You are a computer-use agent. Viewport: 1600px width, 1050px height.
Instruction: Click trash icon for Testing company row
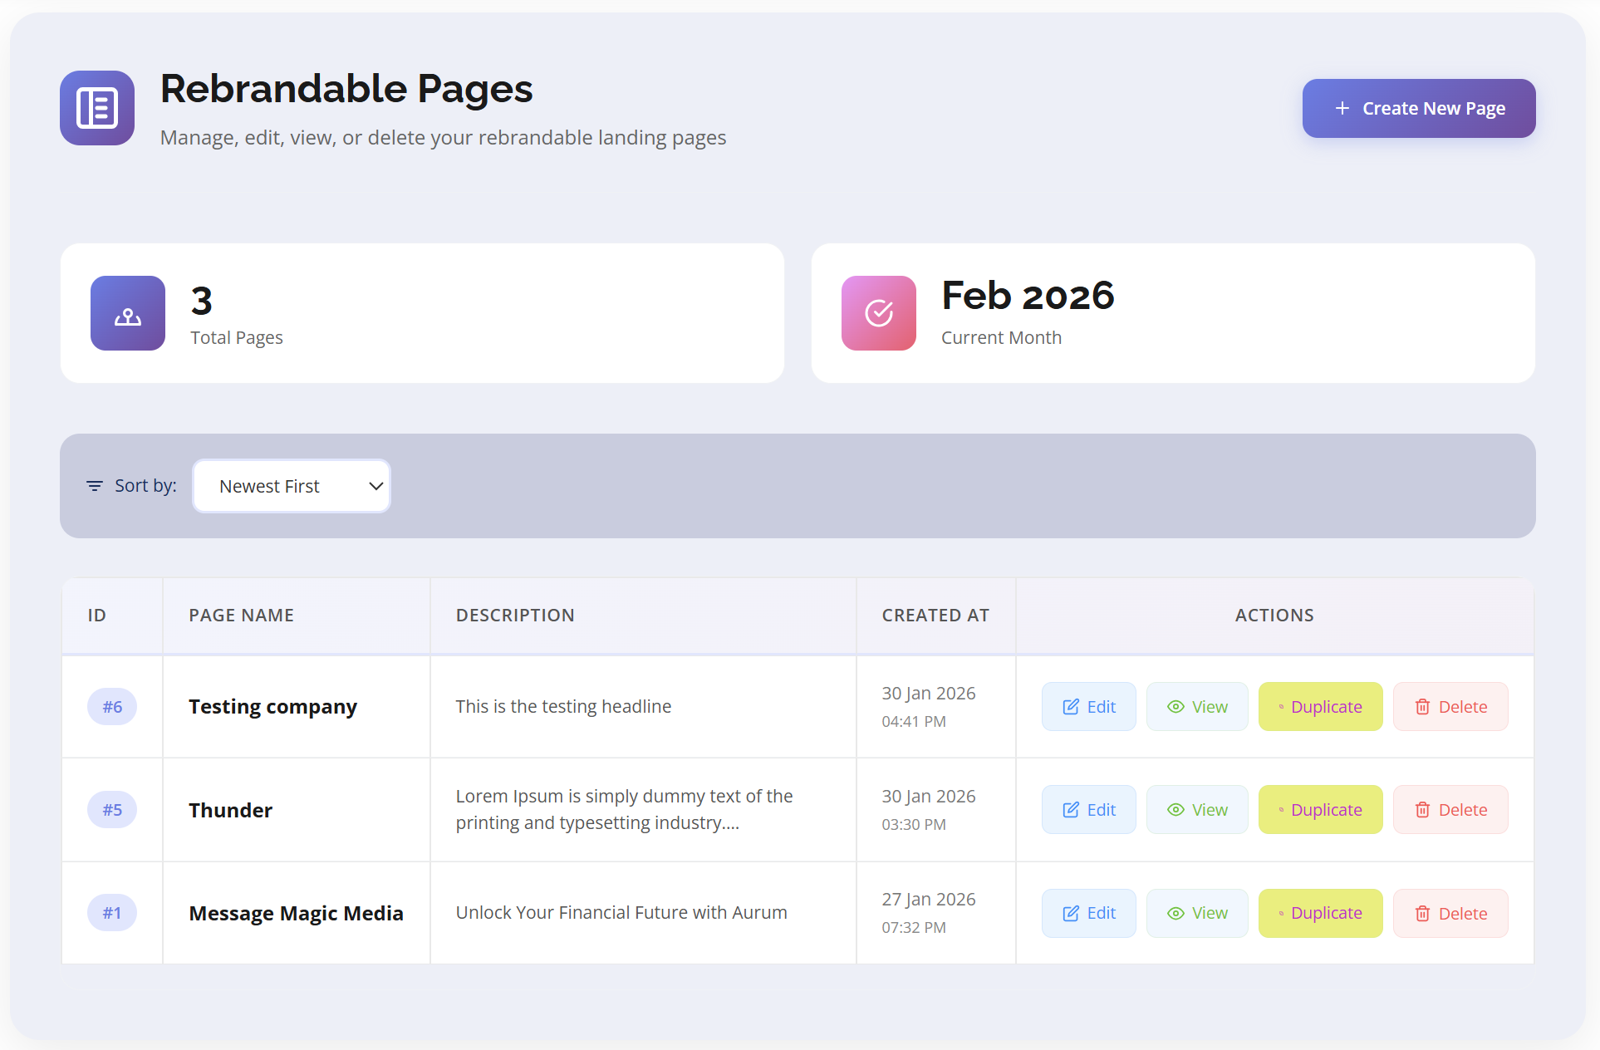click(x=1423, y=707)
